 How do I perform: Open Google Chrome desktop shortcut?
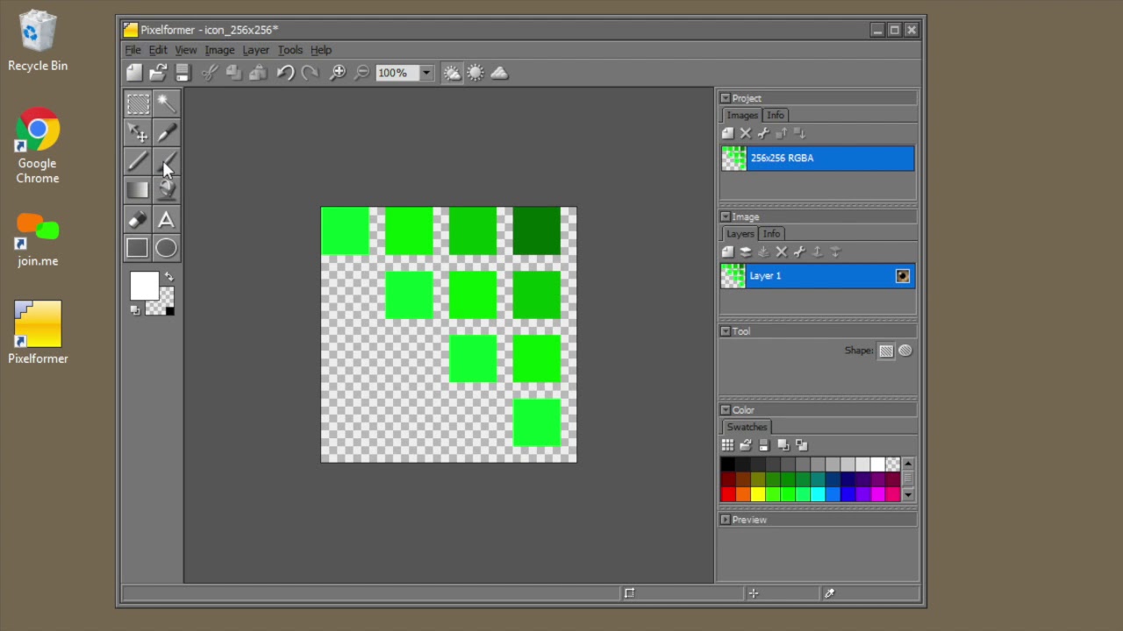click(x=38, y=145)
